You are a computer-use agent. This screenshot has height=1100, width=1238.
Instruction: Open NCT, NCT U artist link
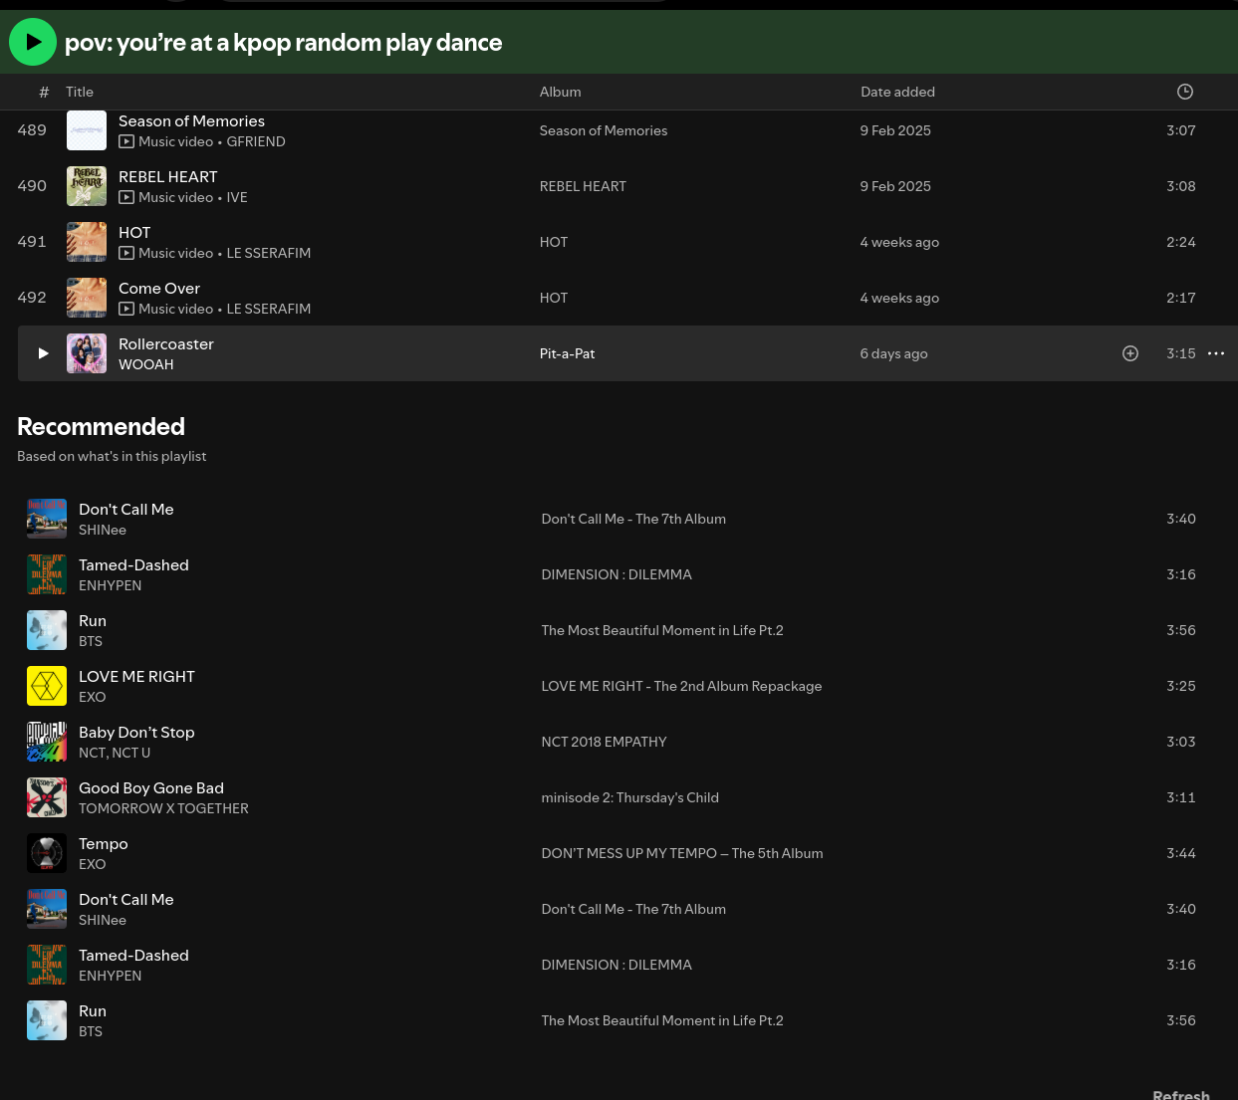[115, 753]
